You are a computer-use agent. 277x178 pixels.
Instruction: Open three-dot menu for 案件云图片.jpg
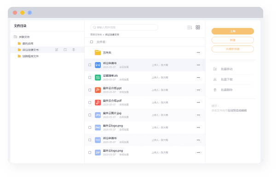click(x=198, y=115)
